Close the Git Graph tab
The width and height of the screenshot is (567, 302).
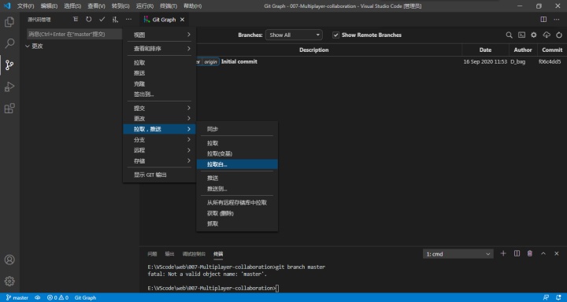point(182,20)
